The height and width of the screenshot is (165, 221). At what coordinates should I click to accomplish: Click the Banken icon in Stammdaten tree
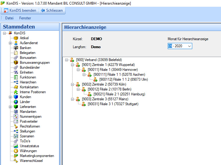(x=16, y=48)
